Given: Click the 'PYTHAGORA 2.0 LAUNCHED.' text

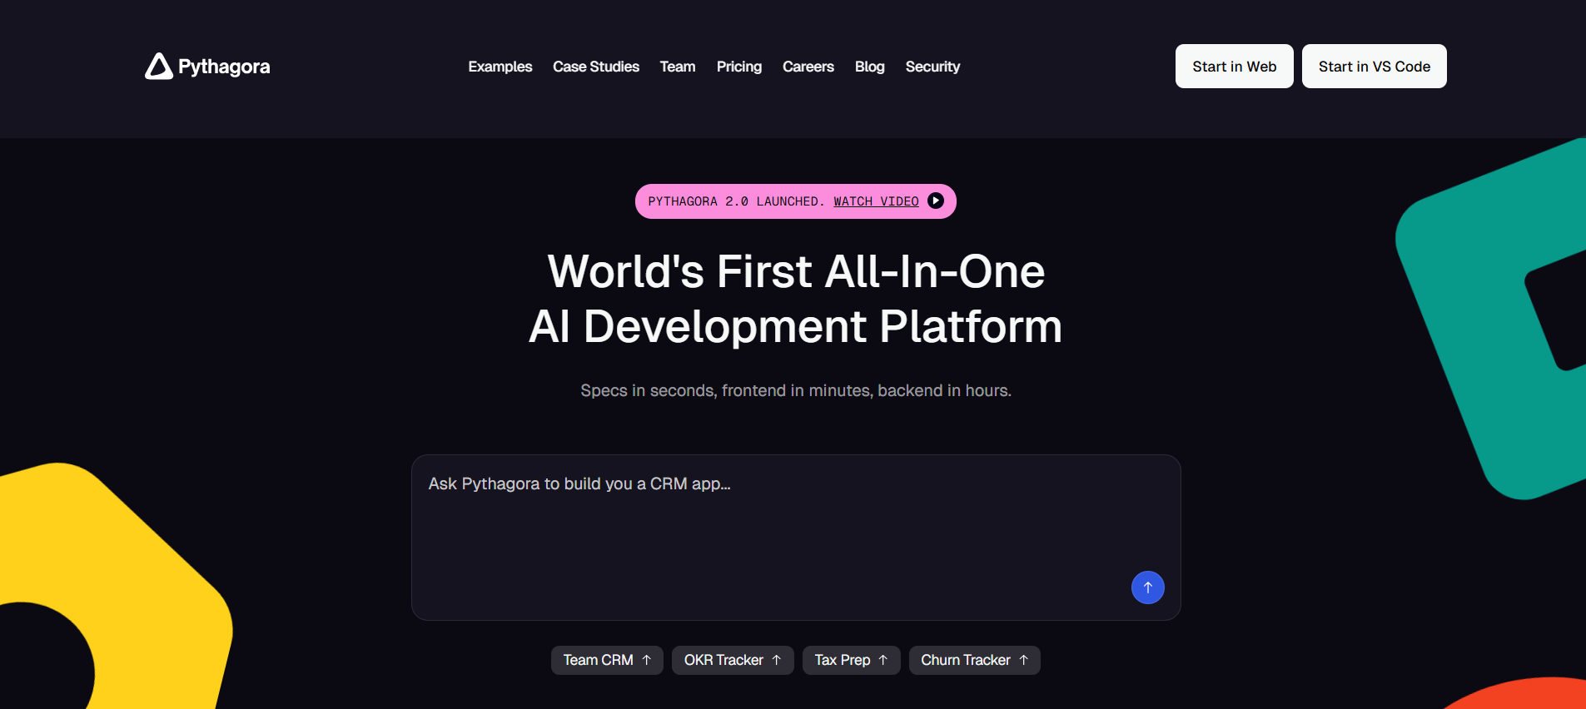Looking at the screenshot, I should [736, 201].
